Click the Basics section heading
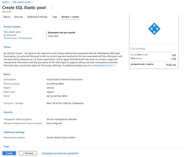Screen dimensions: 184x157 pos(7,74)
